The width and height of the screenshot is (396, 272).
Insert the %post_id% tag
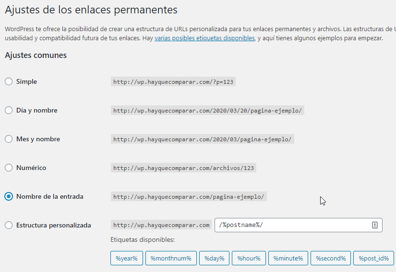[x=374, y=259]
